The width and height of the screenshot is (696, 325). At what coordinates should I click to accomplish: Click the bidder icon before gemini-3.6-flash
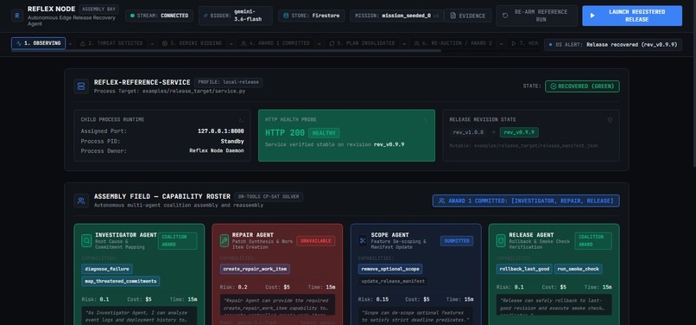(x=205, y=16)
